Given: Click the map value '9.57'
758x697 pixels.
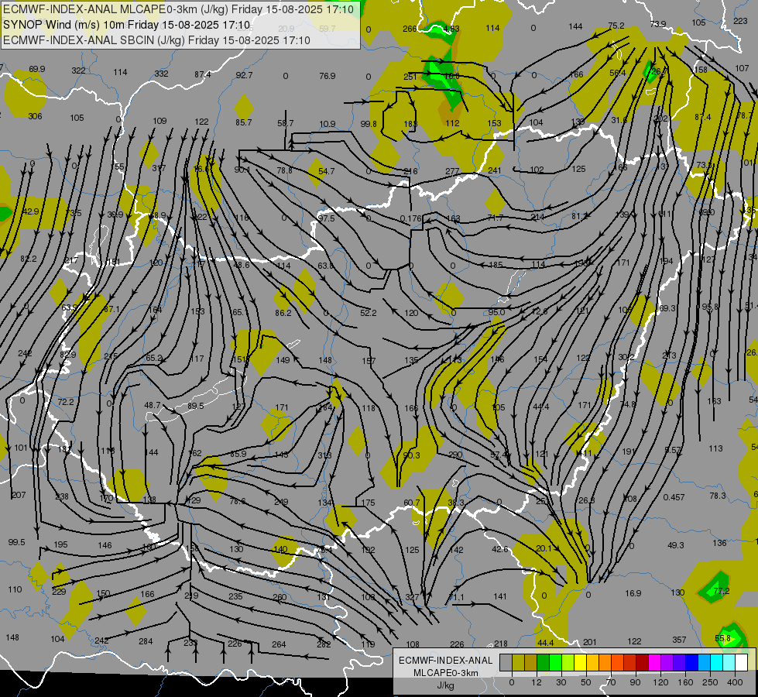Looking at the screenshot, I should (x=672, y=450).
